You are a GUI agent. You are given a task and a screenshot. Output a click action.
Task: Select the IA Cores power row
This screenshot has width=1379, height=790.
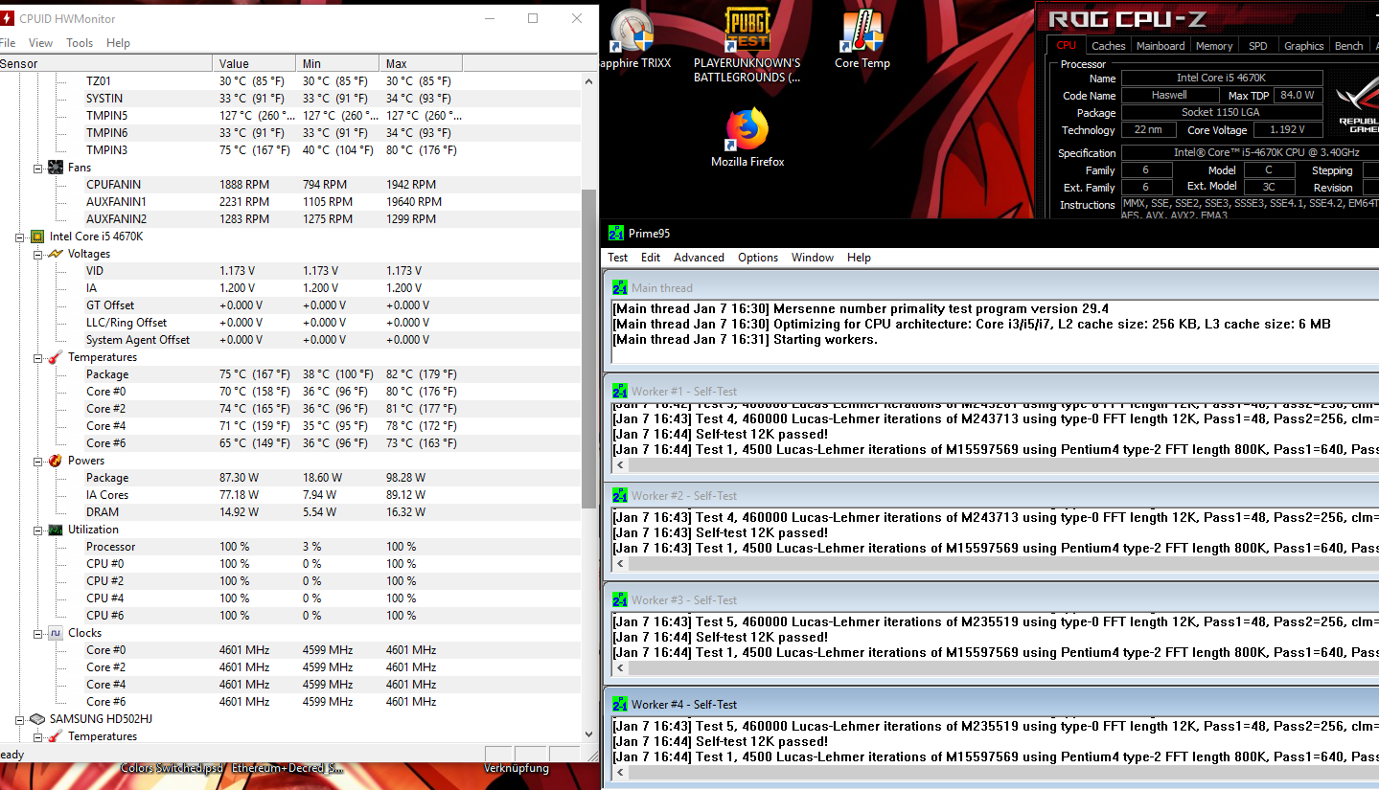coord(290,495)
